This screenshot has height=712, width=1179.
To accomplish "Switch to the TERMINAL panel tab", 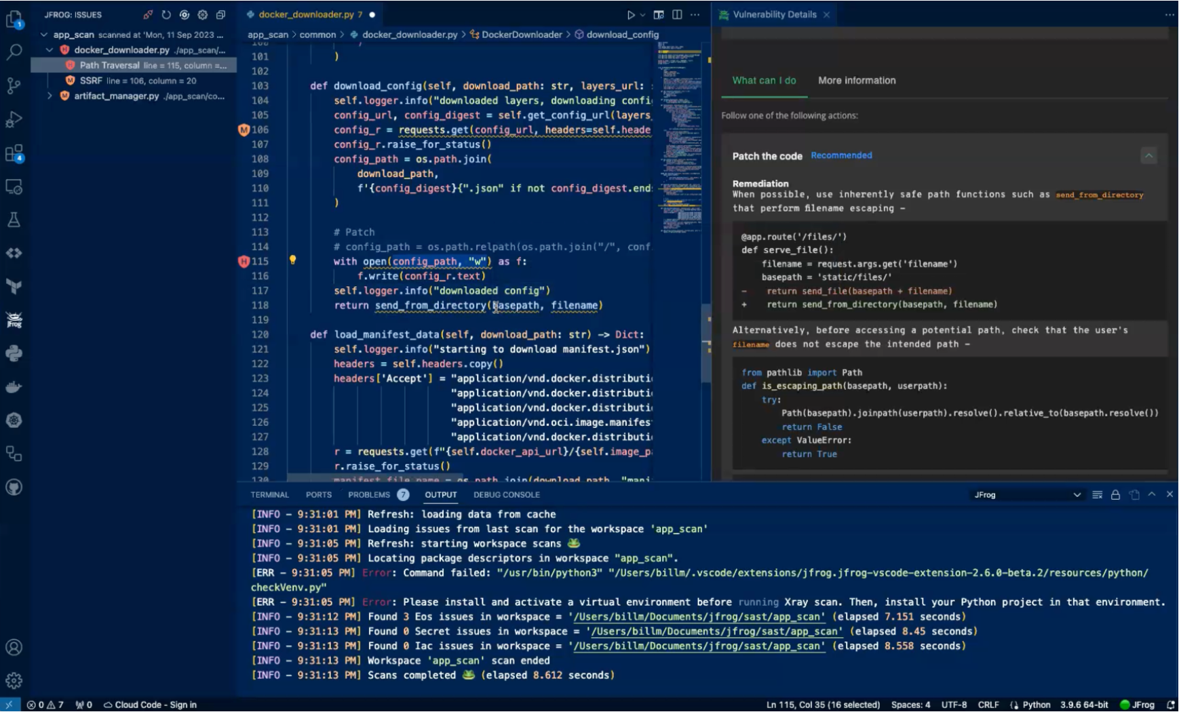I will (269, 495).
